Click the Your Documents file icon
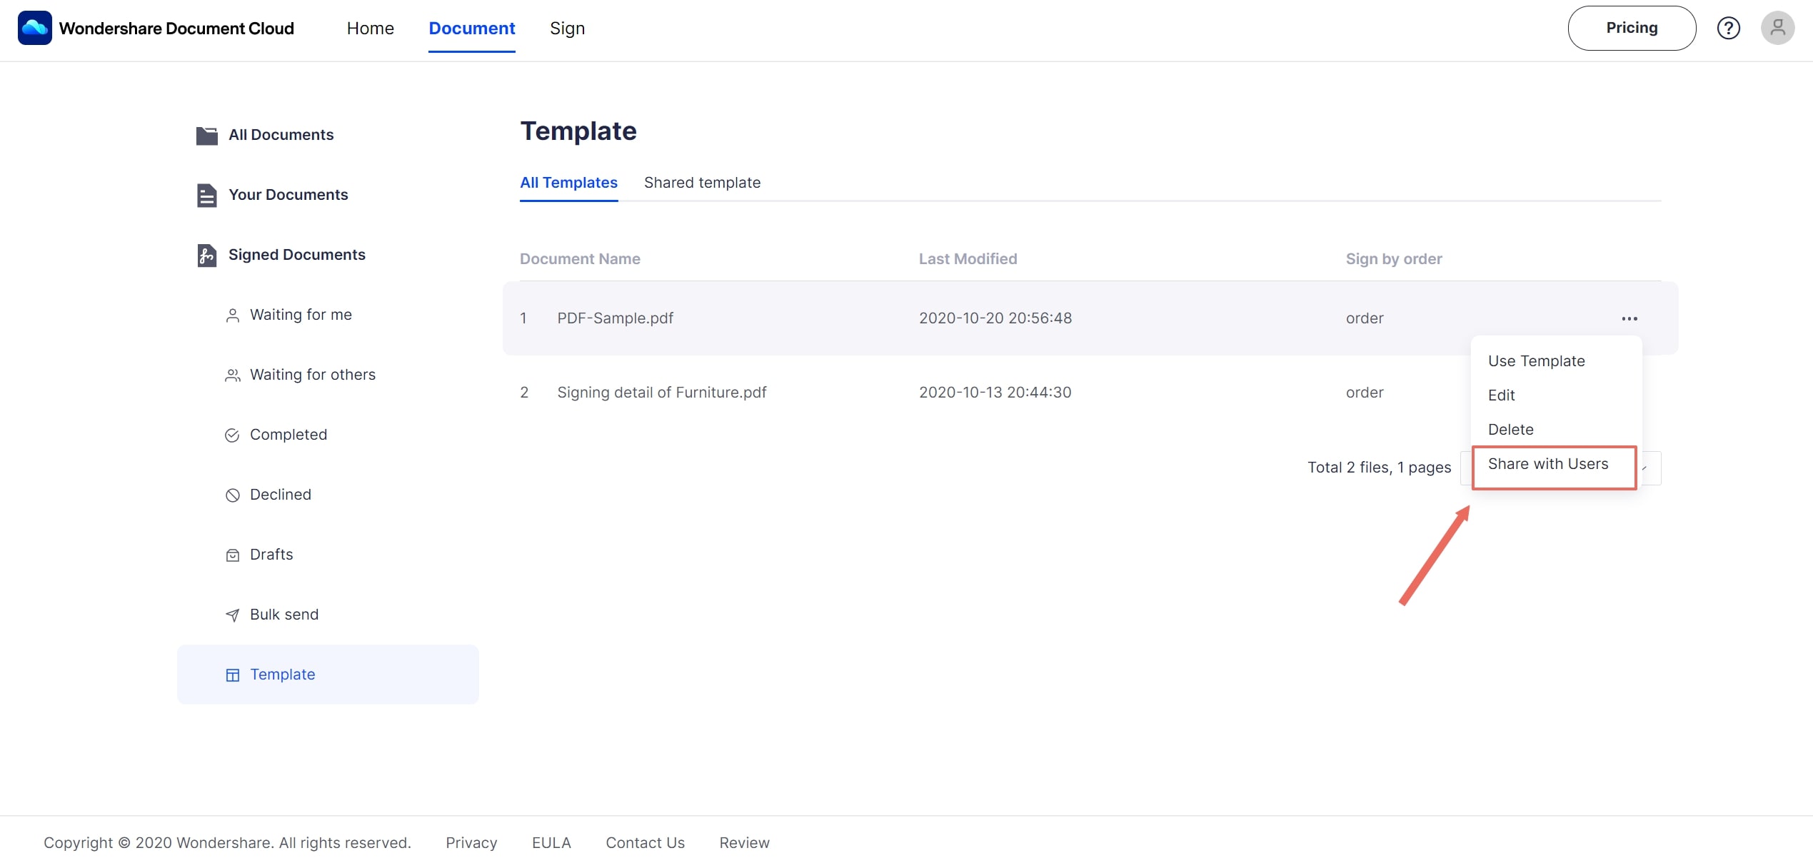The width and height of the screenshot is (1813, 863). [x=207, y=195]
